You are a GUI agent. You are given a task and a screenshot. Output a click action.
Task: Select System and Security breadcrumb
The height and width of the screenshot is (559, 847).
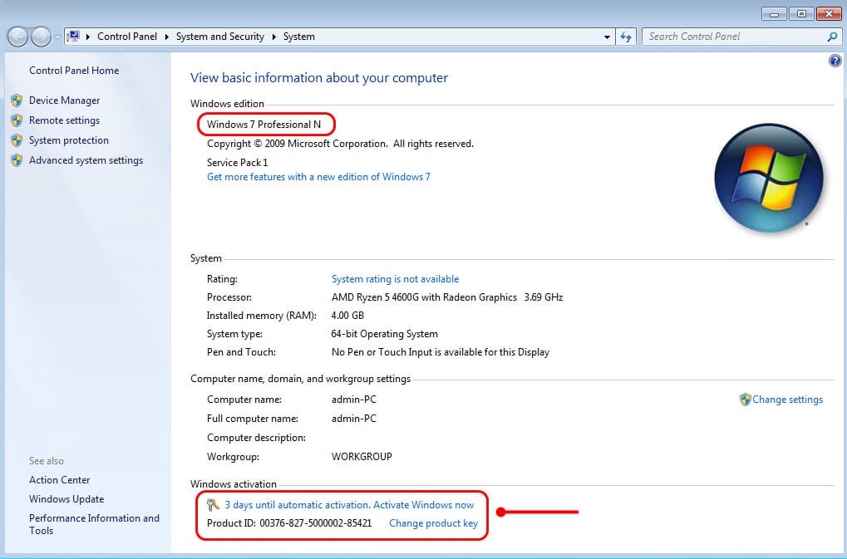coord(219,37)
